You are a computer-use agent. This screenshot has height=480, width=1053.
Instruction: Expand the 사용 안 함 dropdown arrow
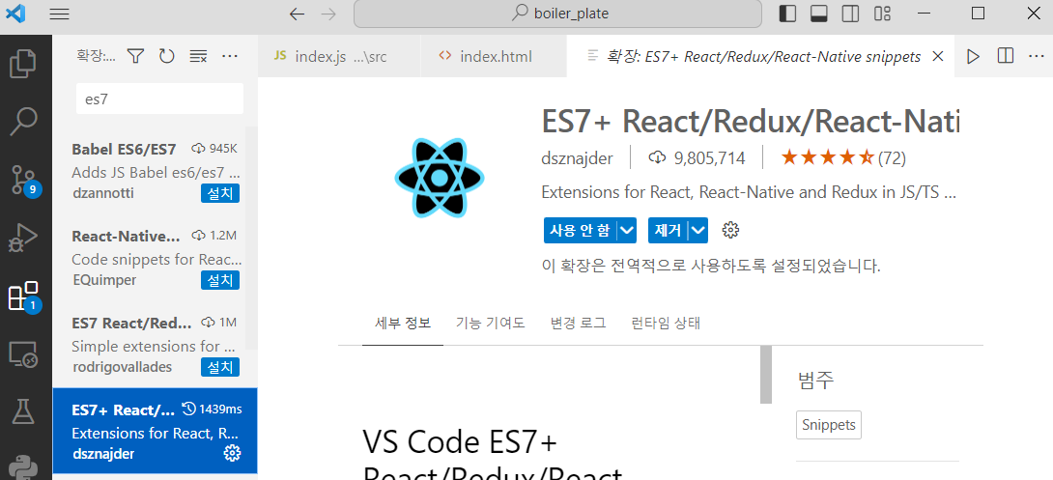[627, 231]
